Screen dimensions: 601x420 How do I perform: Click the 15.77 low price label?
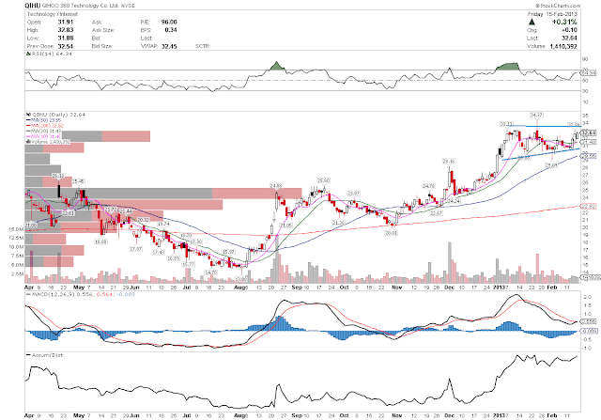[188, 264]
